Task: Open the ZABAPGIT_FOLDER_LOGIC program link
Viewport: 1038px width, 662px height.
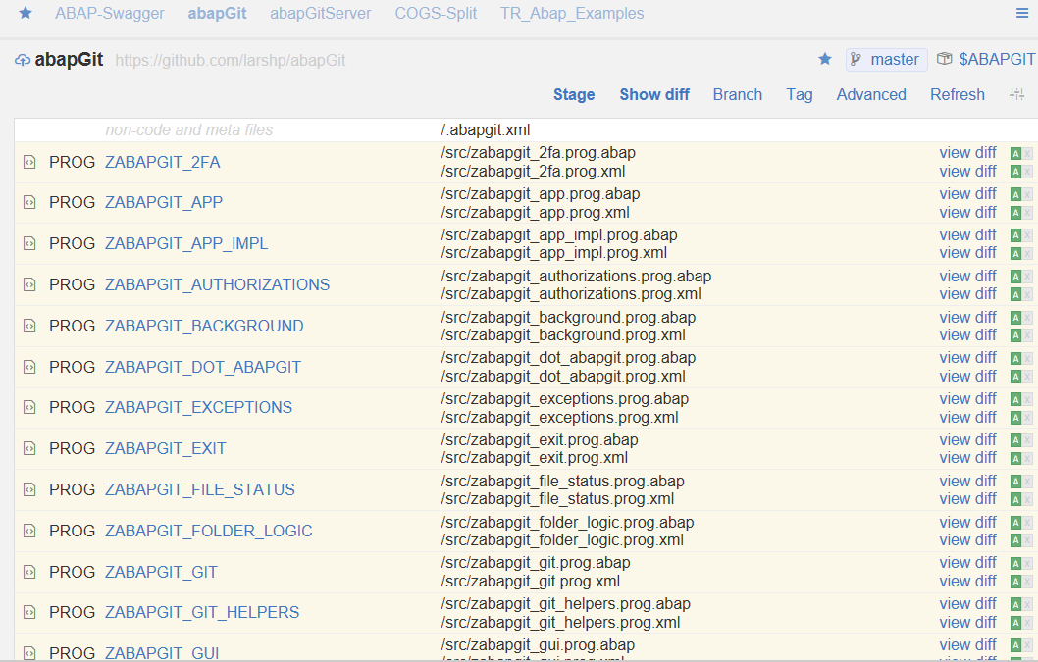Action: tap(209, 531)
